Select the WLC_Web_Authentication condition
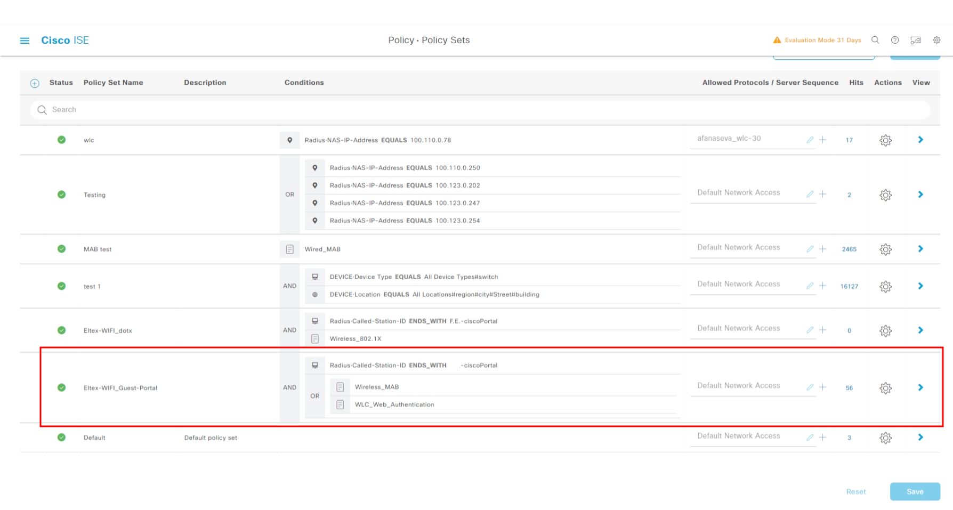953x510 pixels. click(394, 405)
